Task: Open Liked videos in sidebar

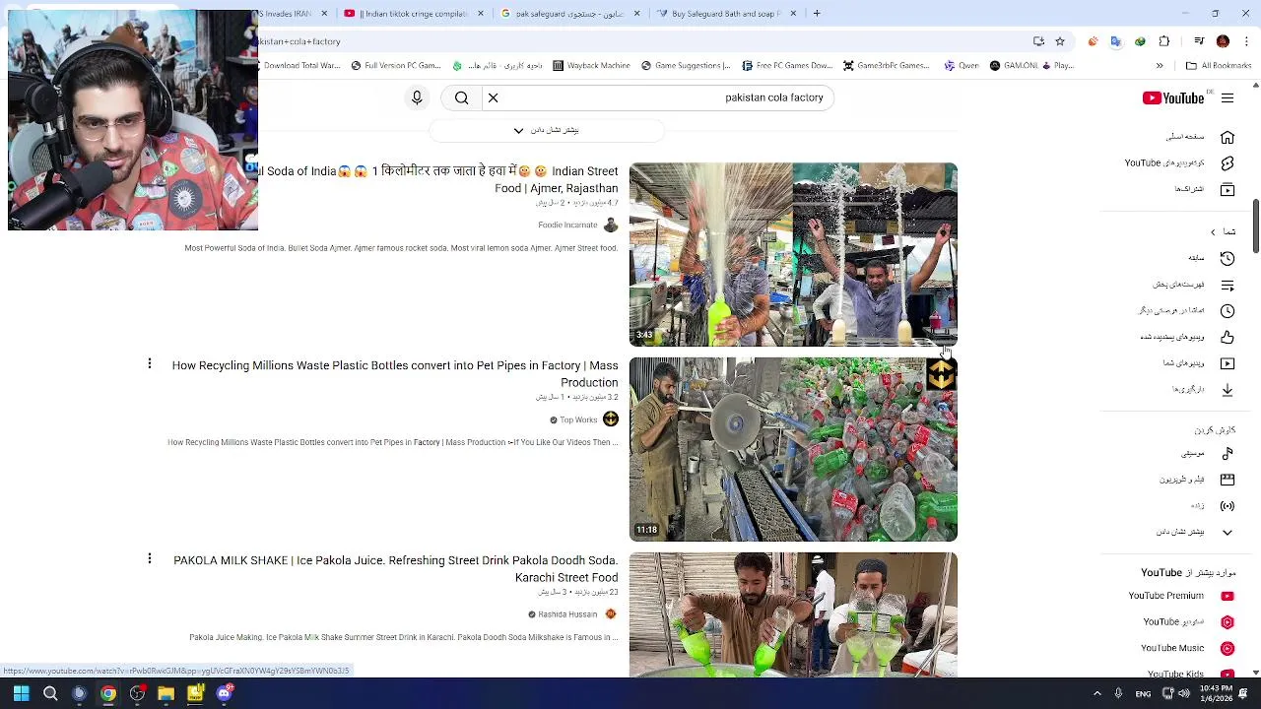Action: click(1187, 337)
